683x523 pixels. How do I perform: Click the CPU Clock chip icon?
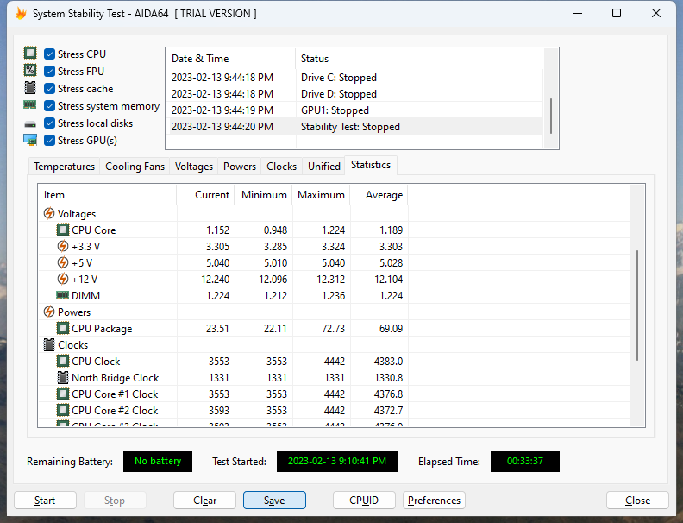click(63, 361)
